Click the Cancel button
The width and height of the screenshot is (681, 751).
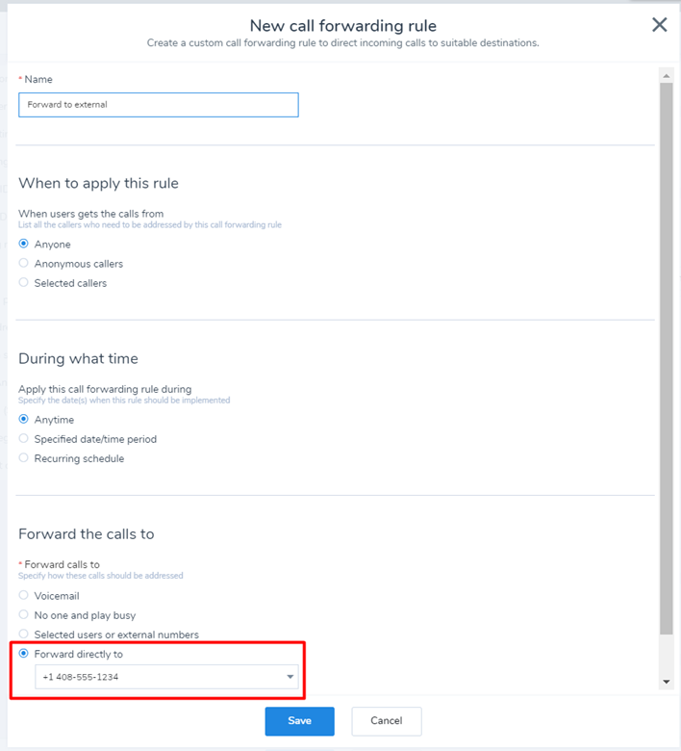[387, 721]
